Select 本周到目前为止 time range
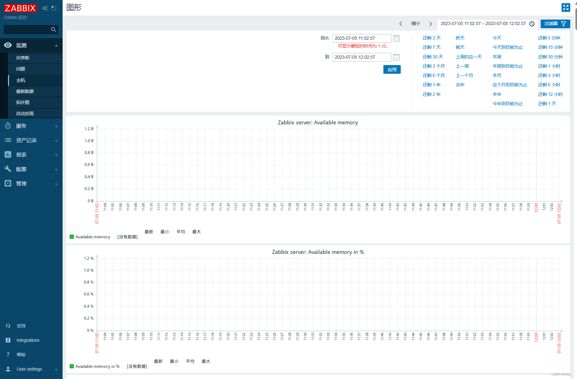Screen dimensions: 577x379 508,66
